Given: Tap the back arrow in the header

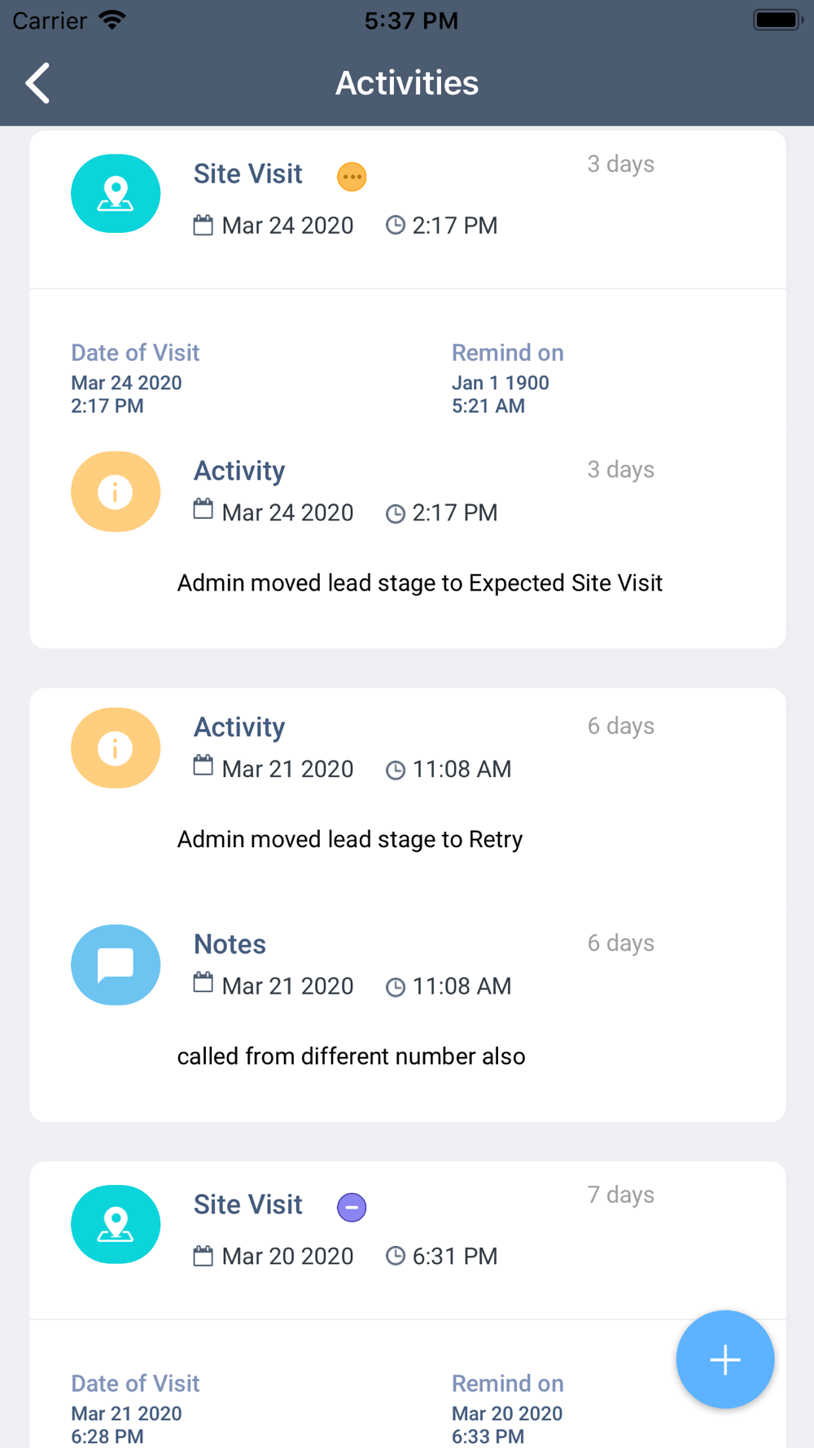Looking at the screenshot, I should [37, 83].
